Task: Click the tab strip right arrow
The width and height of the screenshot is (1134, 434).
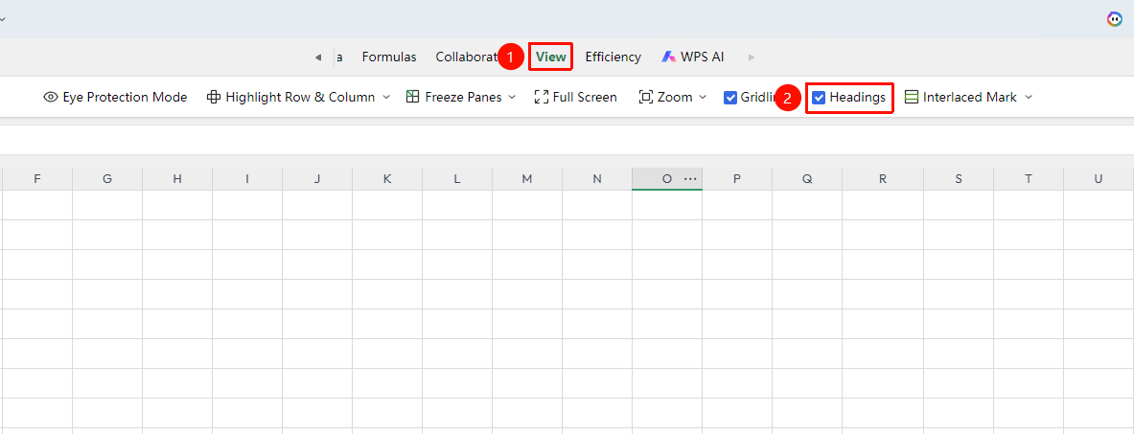Action: coord(752,57)
